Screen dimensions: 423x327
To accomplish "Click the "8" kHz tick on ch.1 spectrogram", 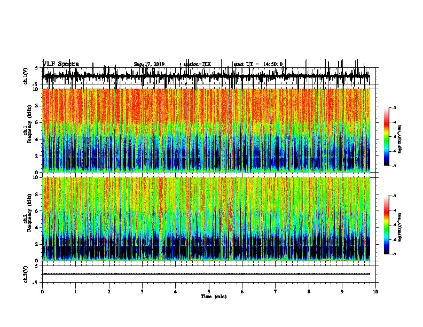I will [x=37, y=106].
